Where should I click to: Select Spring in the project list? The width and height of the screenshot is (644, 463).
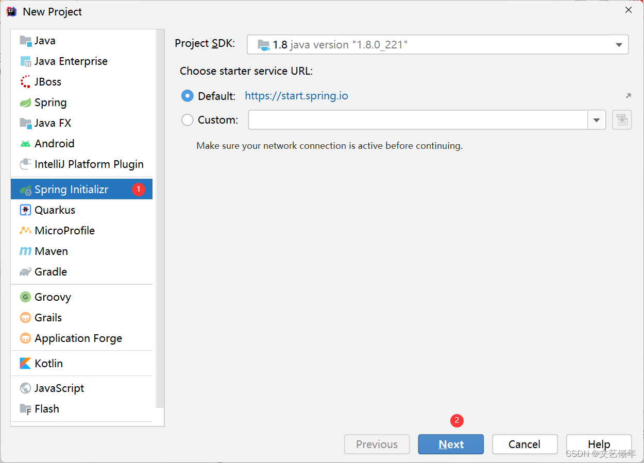tap(81, 102)
